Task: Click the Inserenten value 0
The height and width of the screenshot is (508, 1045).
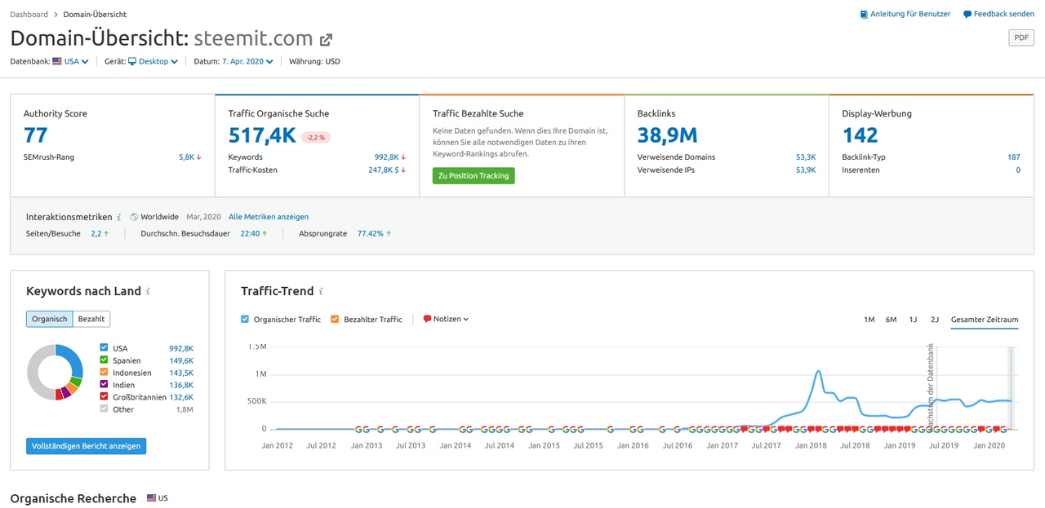Action: (x=1018, y=170)
